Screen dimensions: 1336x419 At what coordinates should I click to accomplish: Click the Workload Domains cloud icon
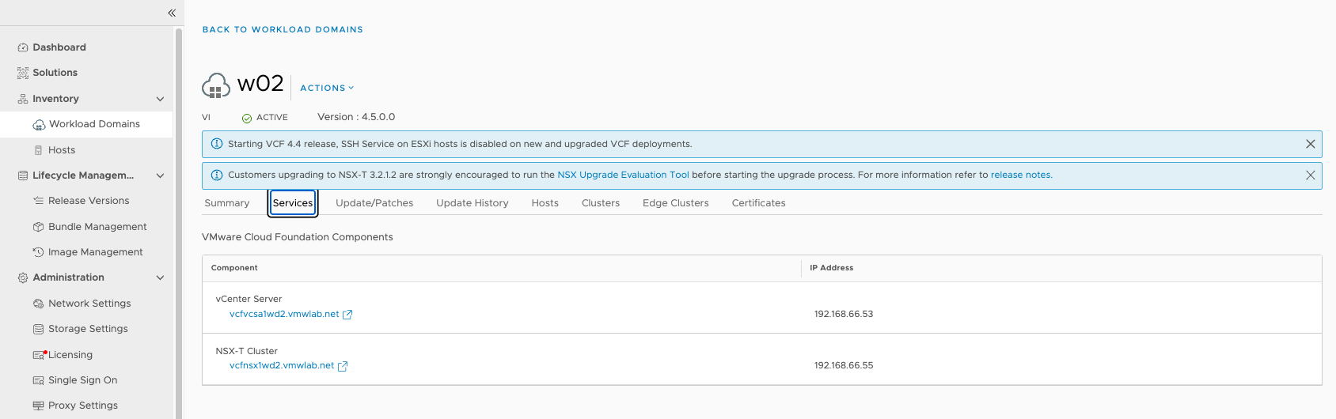pos(39,125)
